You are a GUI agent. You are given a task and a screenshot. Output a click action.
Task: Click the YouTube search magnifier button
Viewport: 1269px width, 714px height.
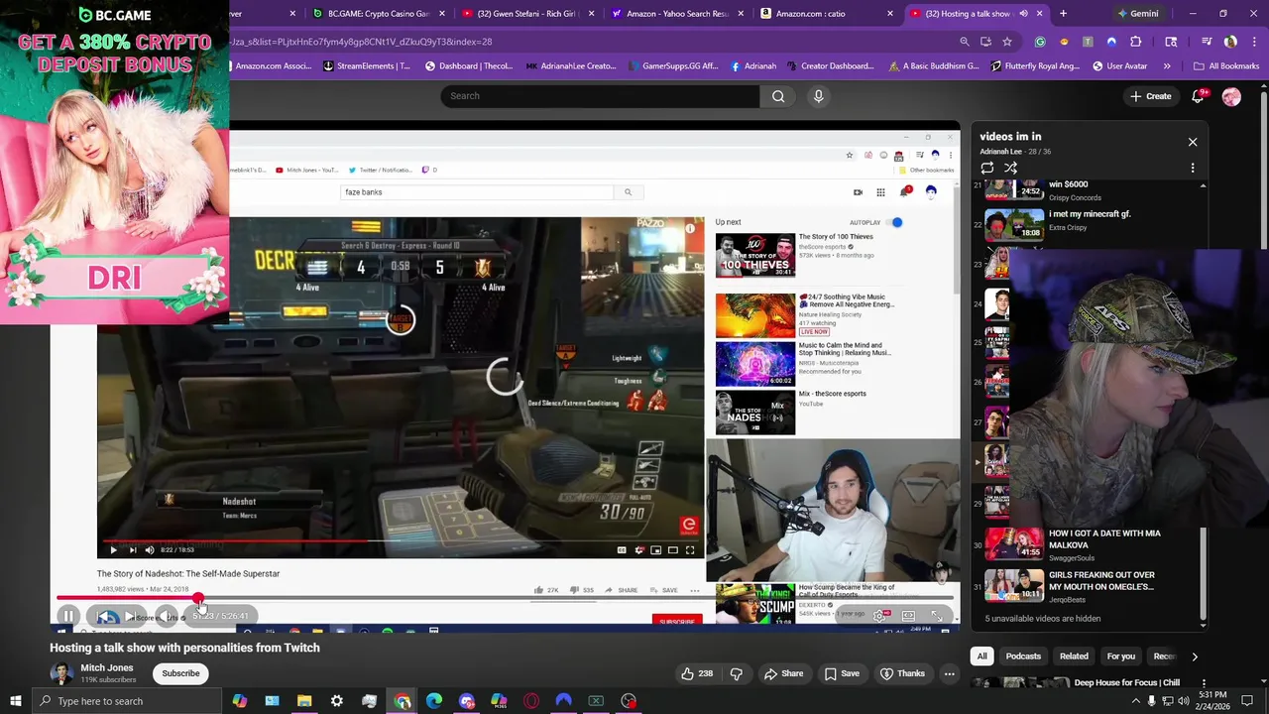click(x=778, y=96)
